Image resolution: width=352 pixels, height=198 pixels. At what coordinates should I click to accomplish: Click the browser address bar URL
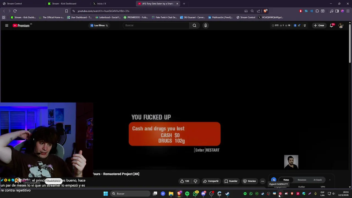(x=103, y=11)
